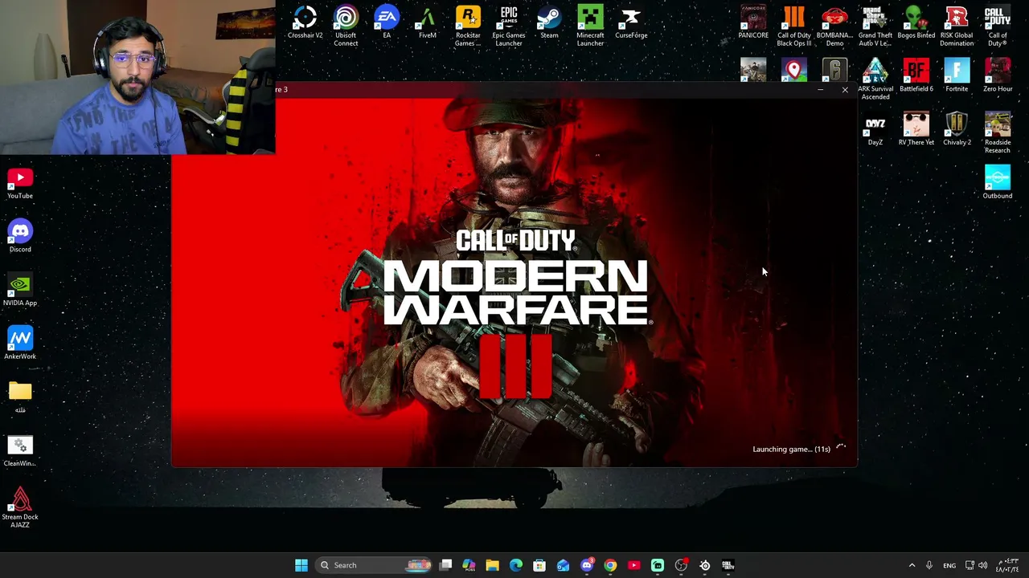Close the Modern Warfare 3 launcher window
Screen dimensions: 1029x578
[845, 89]
